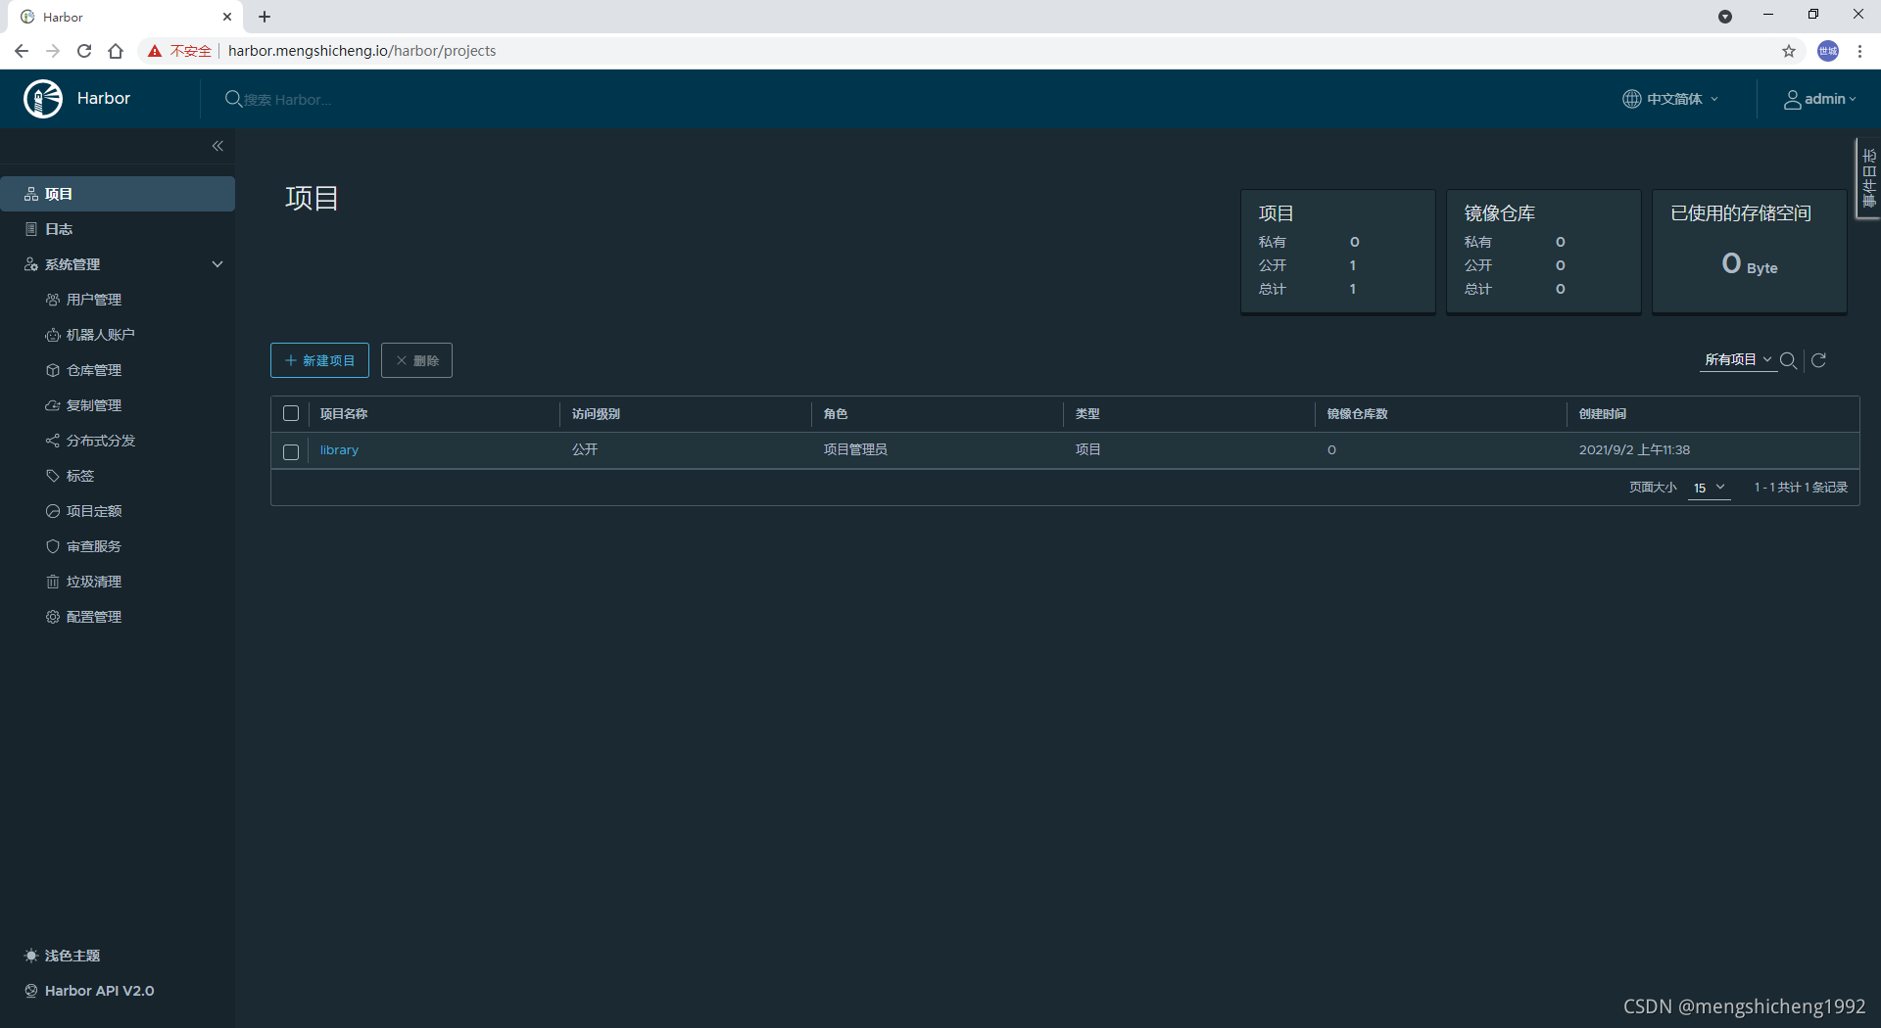Screen dimensions: 1881x1028
Task: Click the 镜像仓库 statistics card
Action: (1544, 252)
